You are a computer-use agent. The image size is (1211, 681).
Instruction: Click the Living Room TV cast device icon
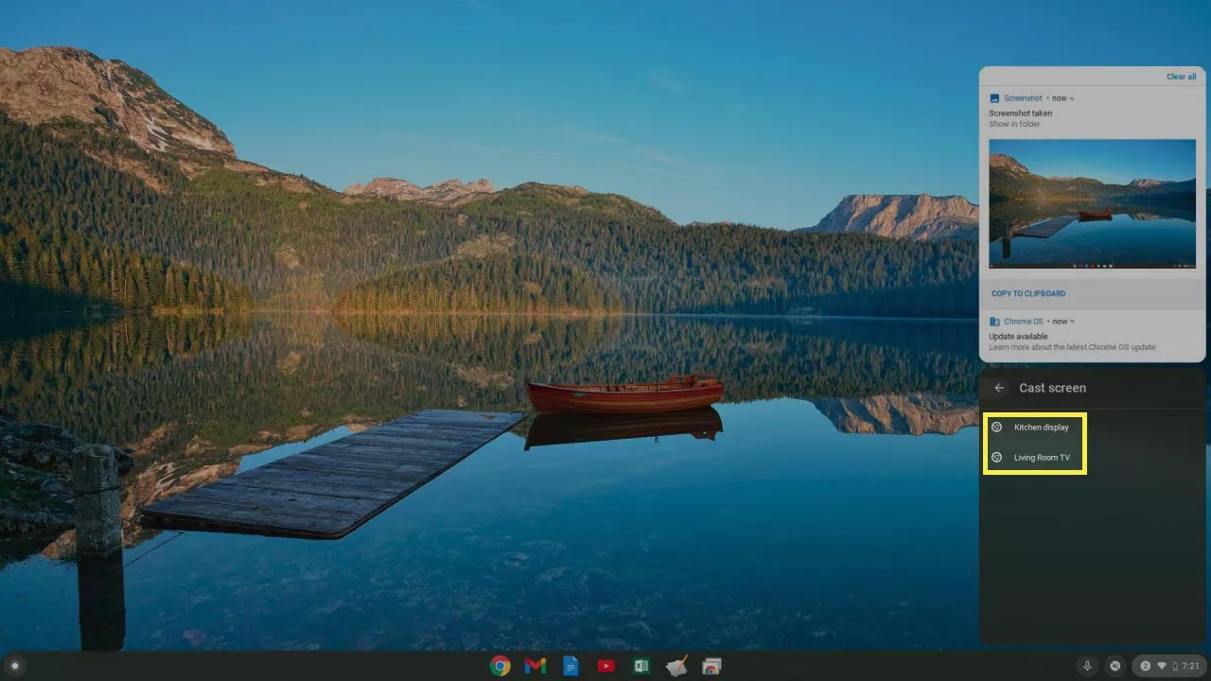996,458
